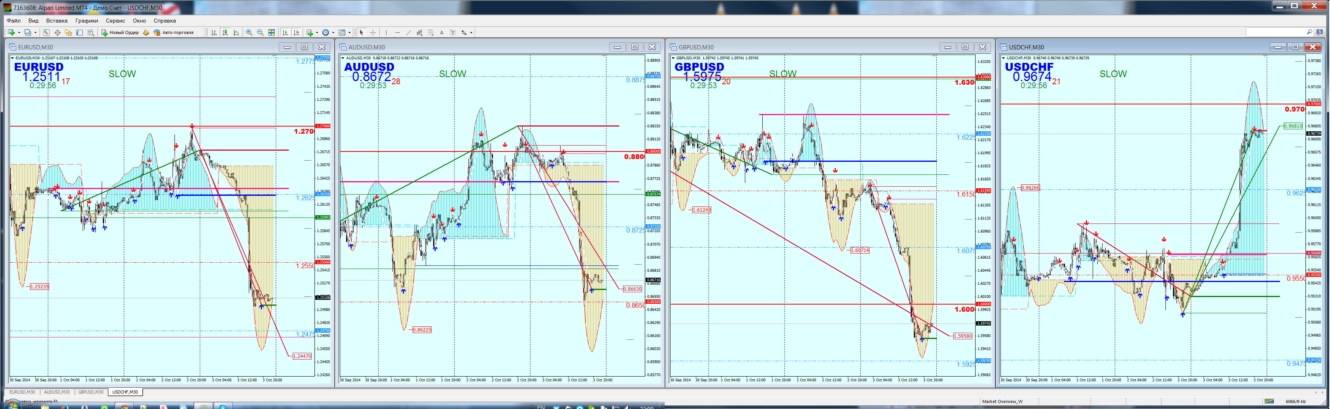1330x409 pixels.
Task: Tile chart windows icon
Action: click(271, 32)
